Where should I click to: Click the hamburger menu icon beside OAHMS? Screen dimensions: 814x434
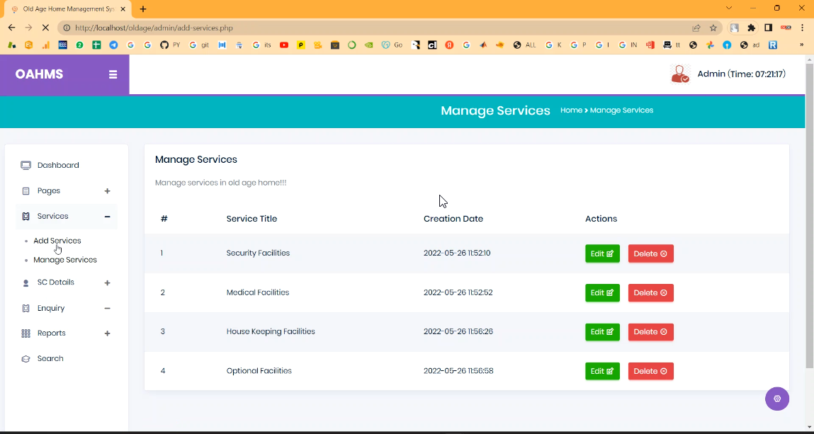[113, 74]
